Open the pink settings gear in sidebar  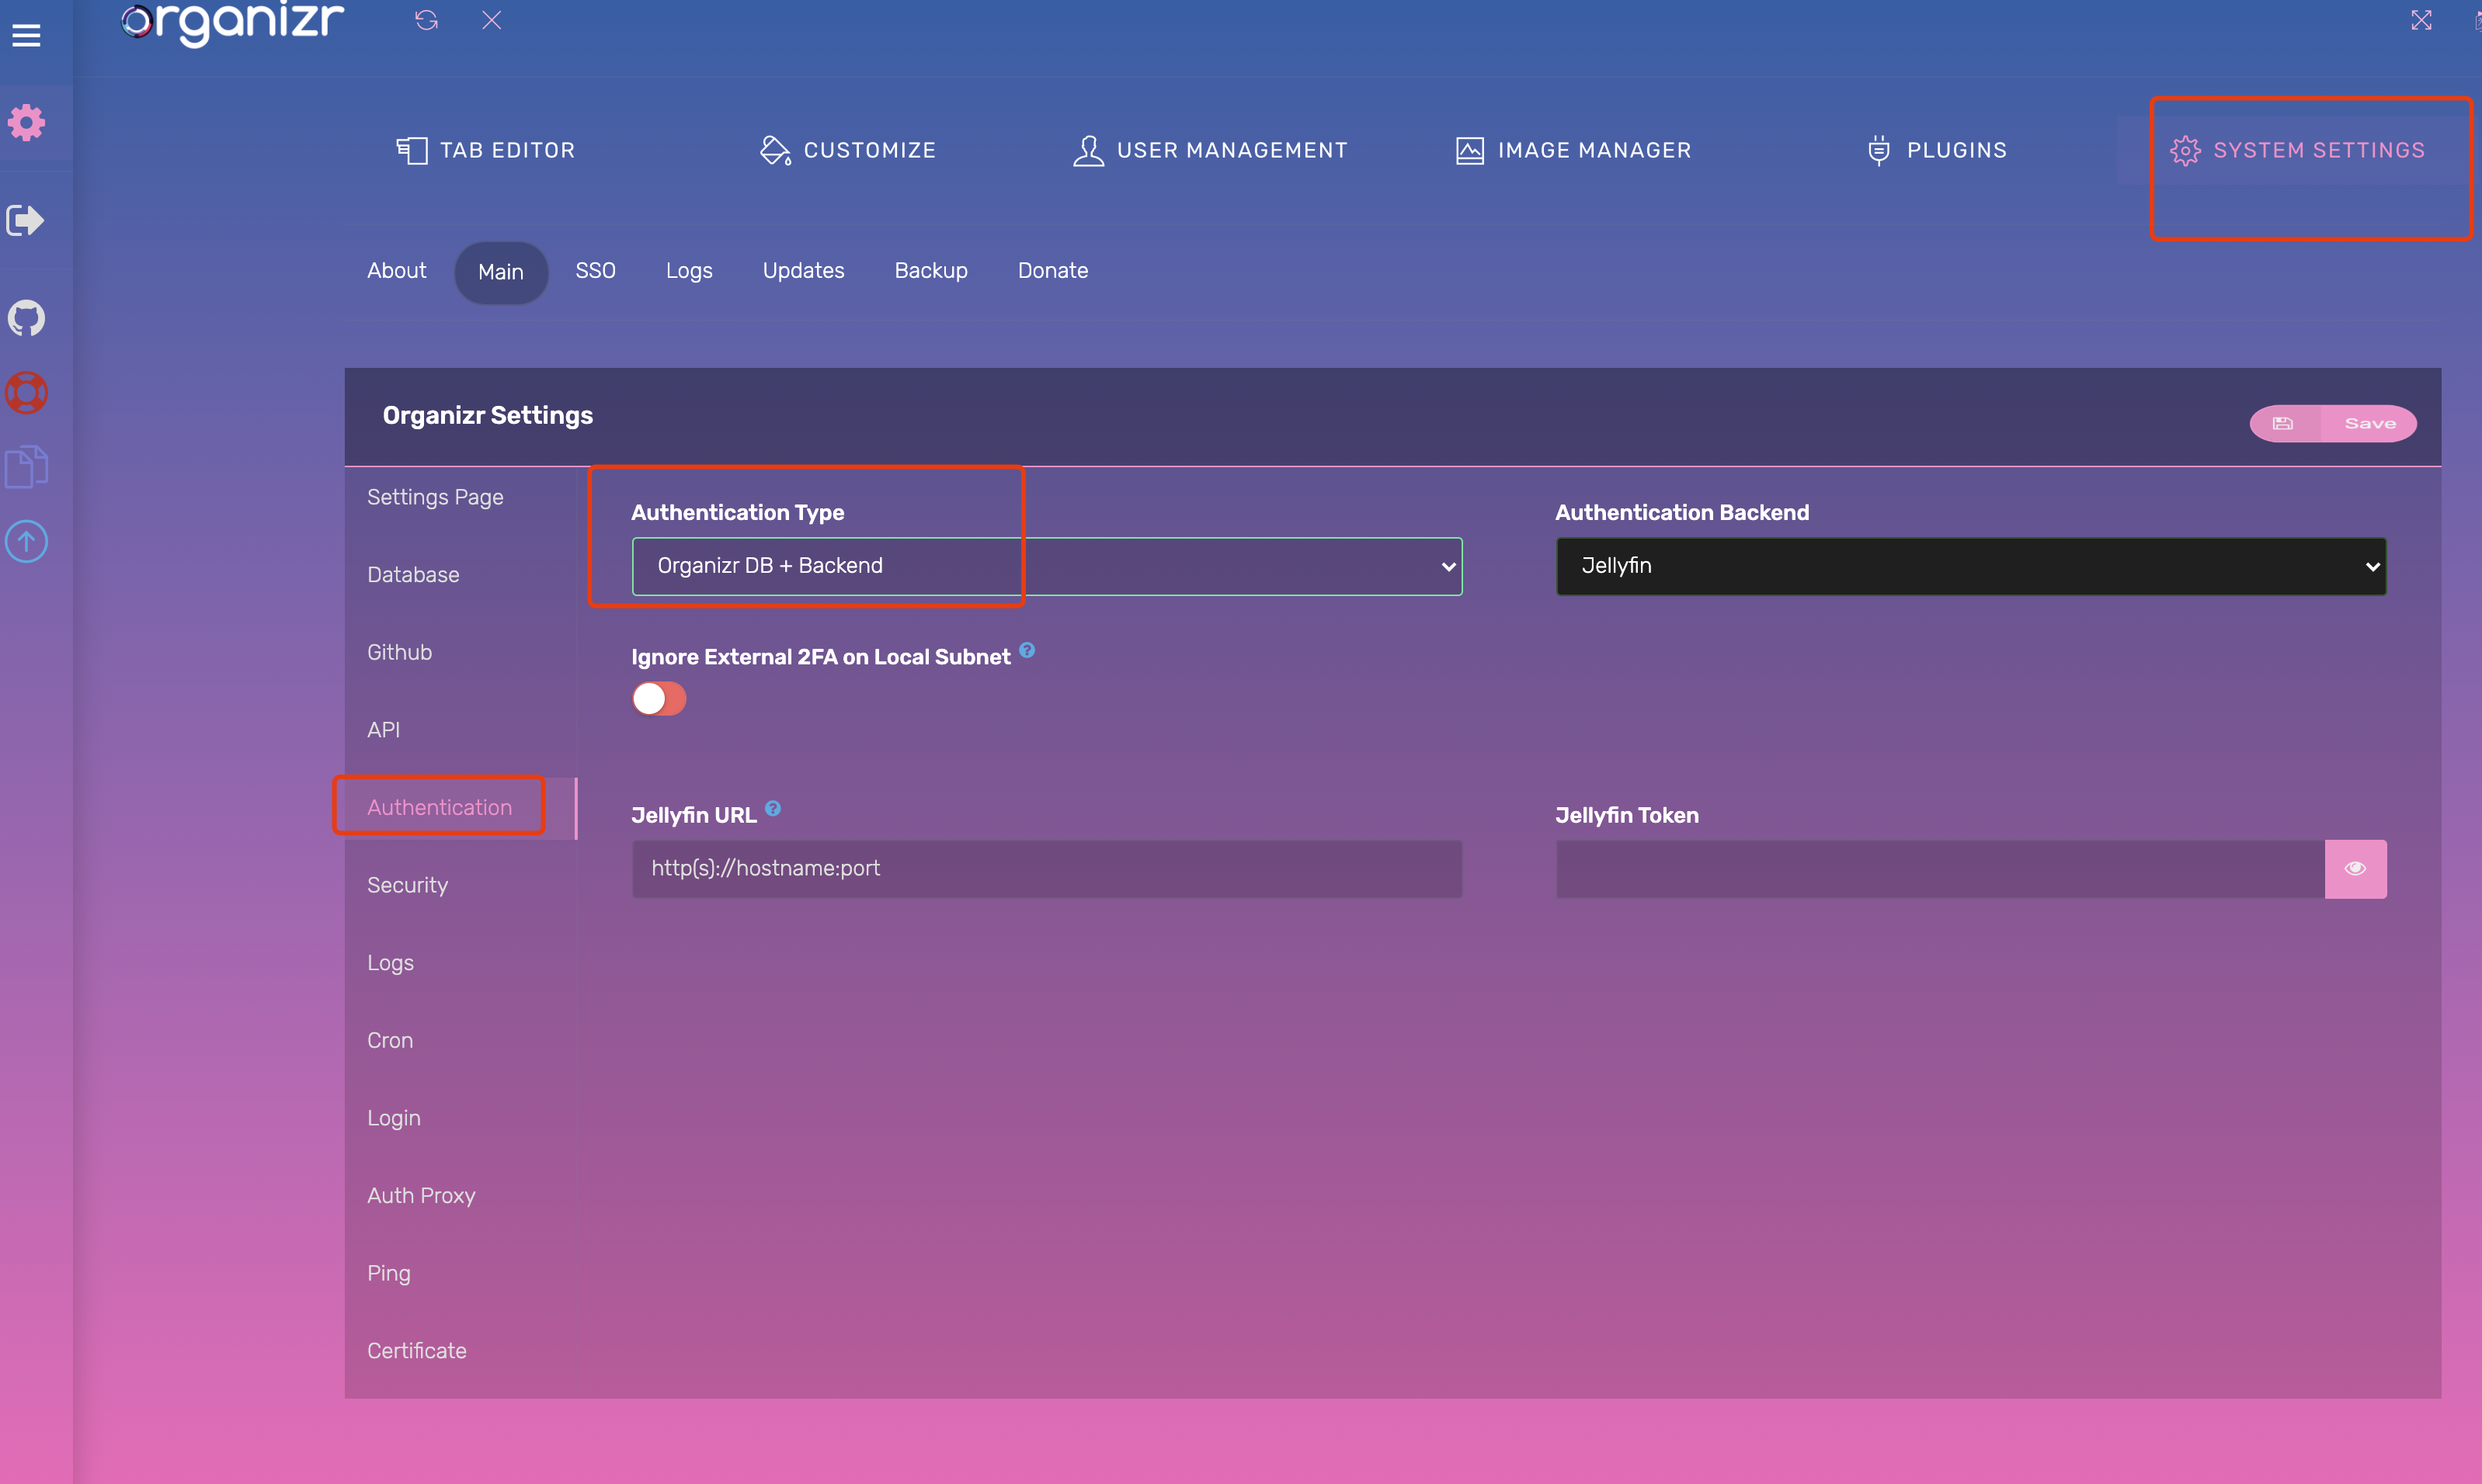[27, 123]
